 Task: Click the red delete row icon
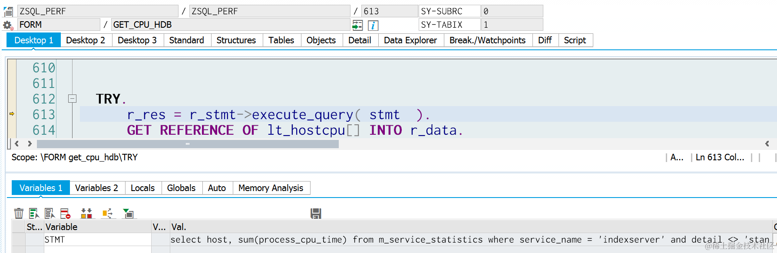[65, 213]
